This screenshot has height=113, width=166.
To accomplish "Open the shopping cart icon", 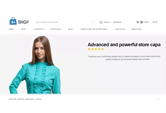I will [x=138, y=22].
